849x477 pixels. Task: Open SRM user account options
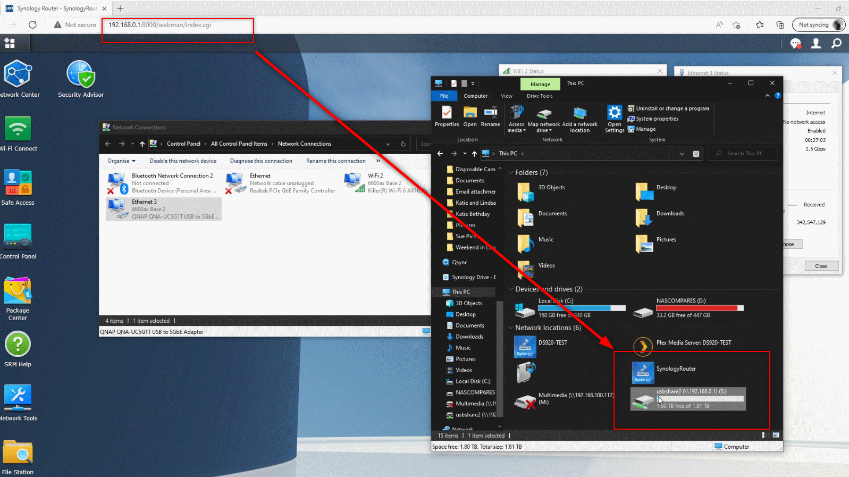pyautogui.click(x=816, y=44)
